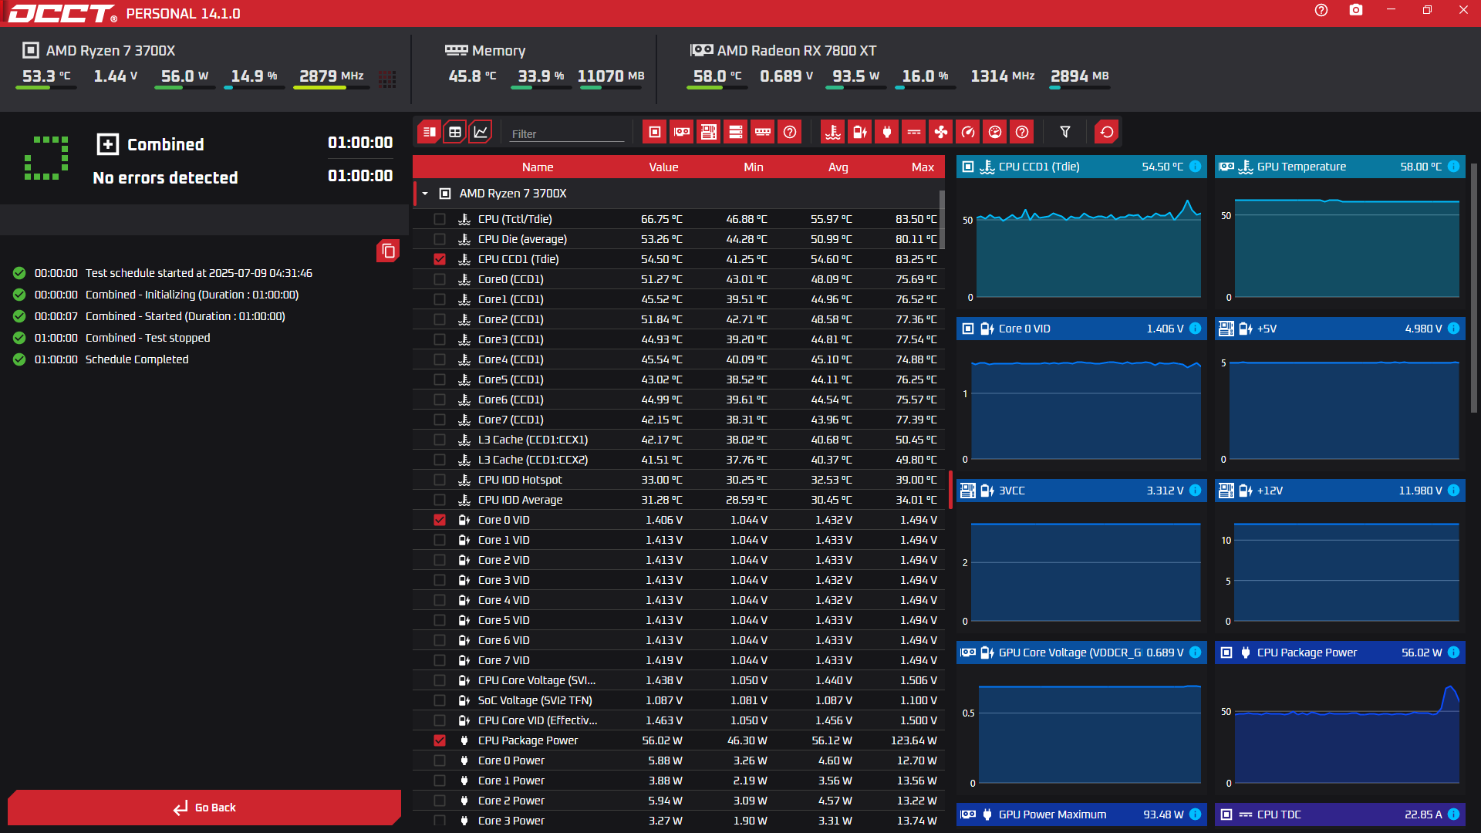Click the memory usage bar under 33.9 %
The height and width of the screenshot is (833, 1481).
[x=541, y=88]
